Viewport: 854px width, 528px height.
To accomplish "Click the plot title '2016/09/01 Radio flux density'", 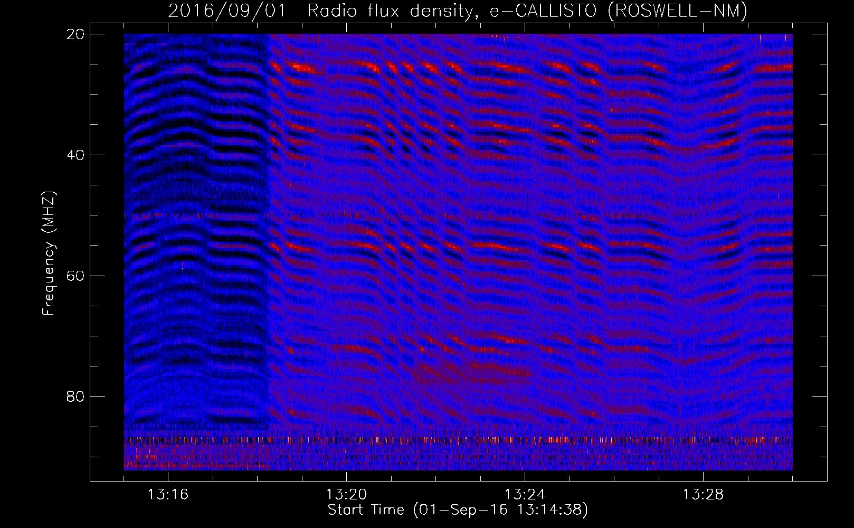I will click(x=458, y=11).
